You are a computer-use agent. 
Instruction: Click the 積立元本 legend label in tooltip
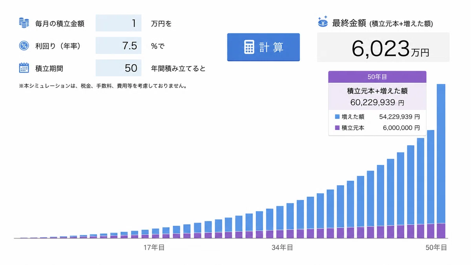(x=353, y=128)
